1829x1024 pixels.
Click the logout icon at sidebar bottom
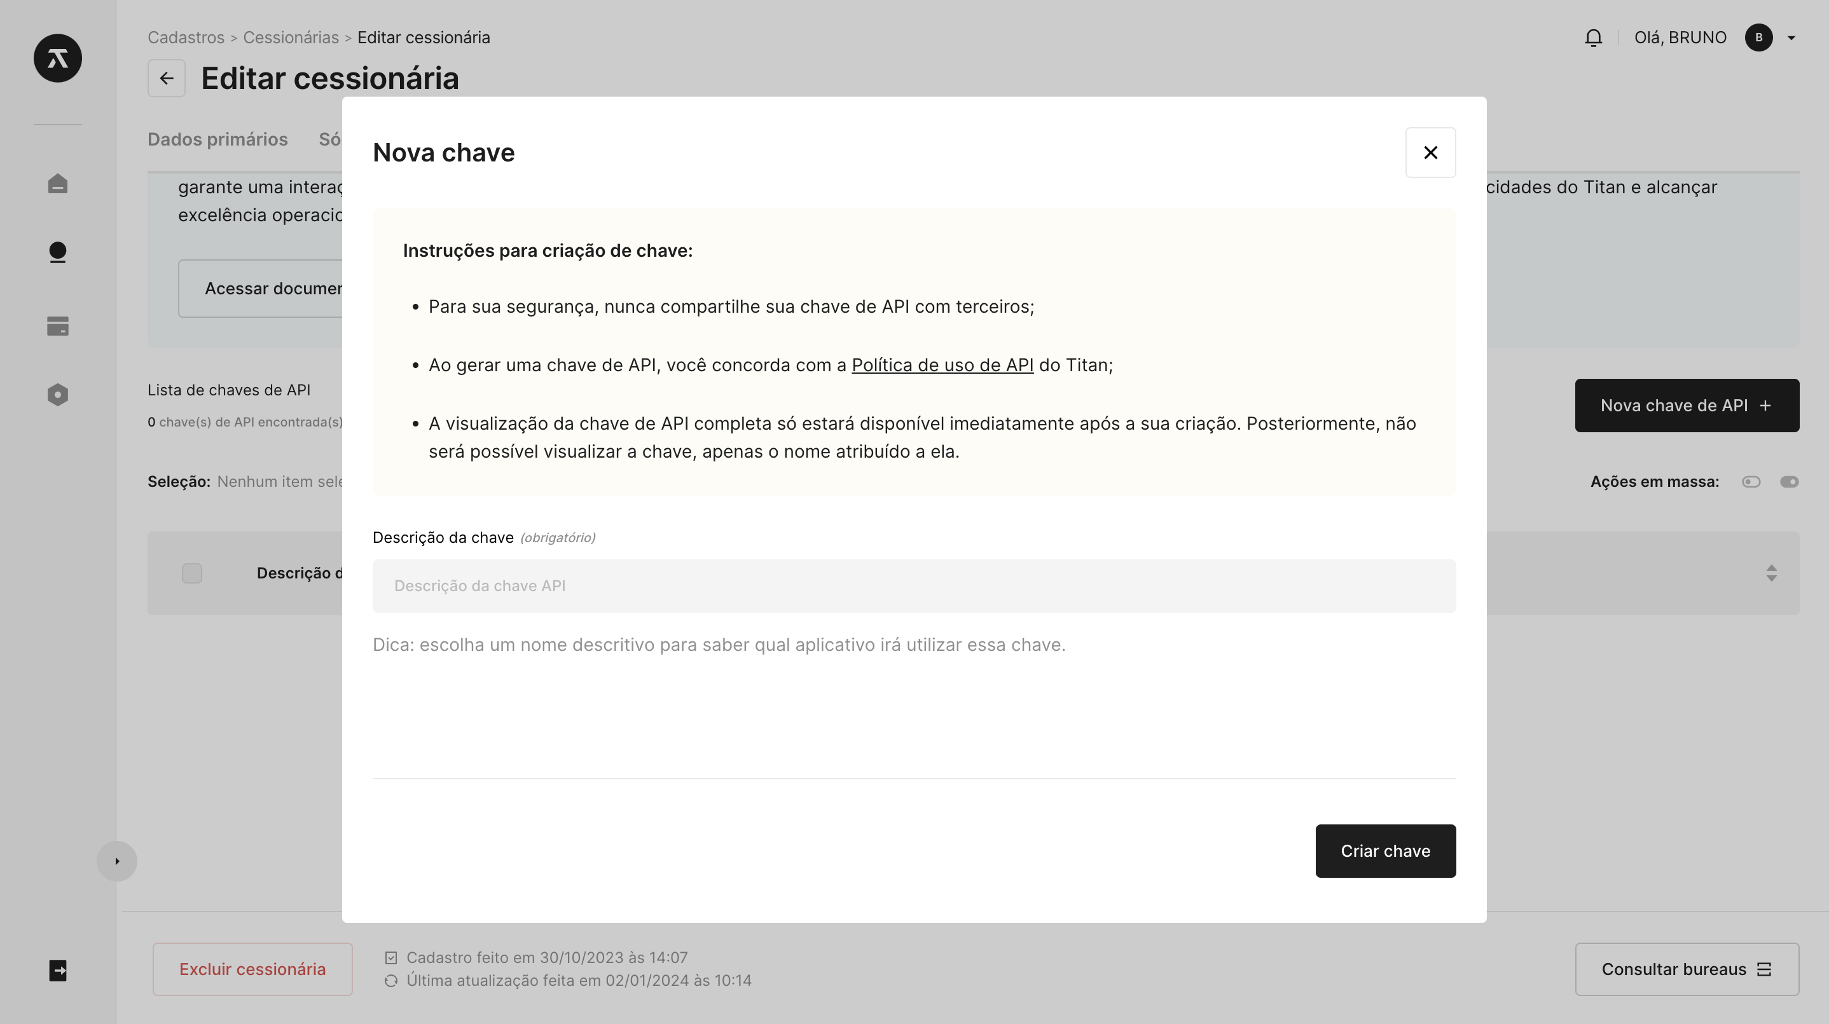57,970
